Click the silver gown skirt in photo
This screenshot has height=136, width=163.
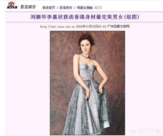tap(86, 107)
